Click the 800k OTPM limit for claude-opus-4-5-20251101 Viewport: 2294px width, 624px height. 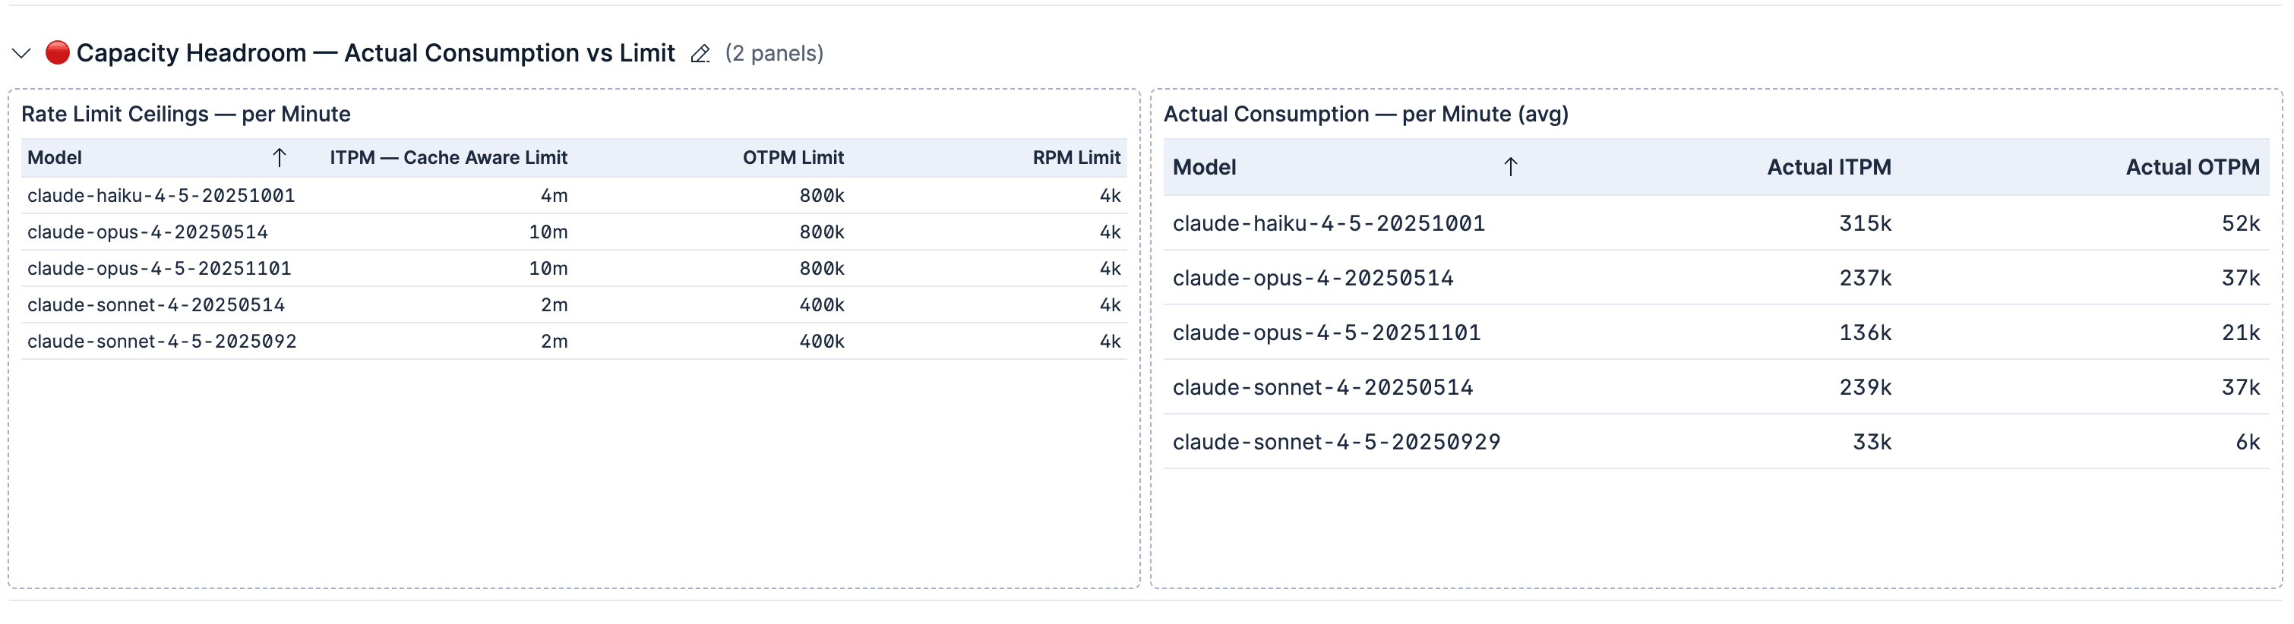[821, 268]
